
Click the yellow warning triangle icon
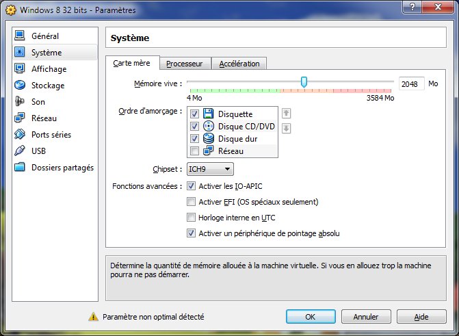click(94, 317)
